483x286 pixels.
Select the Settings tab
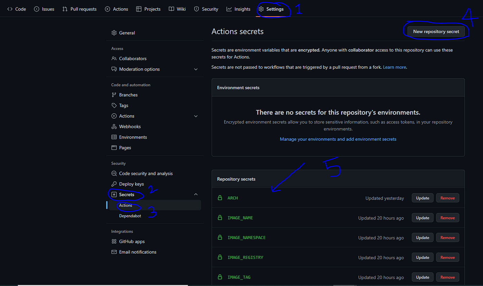click(271, 9)
